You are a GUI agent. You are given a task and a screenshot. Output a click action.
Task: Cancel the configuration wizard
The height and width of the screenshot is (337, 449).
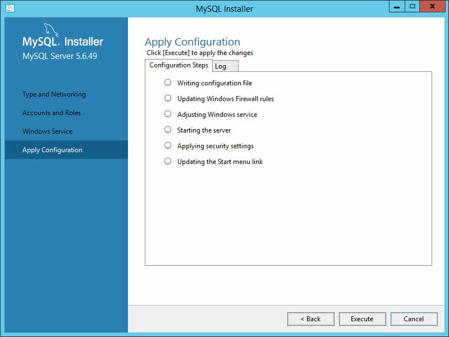(x=414, y=319)
